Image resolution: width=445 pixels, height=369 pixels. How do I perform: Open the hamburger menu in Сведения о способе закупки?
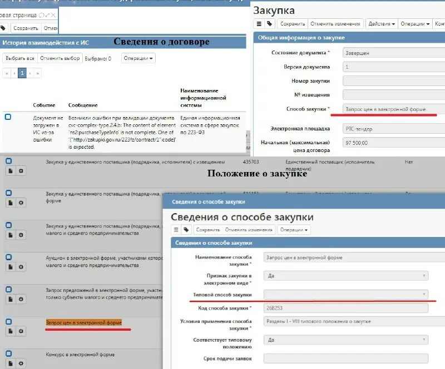click(176, 229)
